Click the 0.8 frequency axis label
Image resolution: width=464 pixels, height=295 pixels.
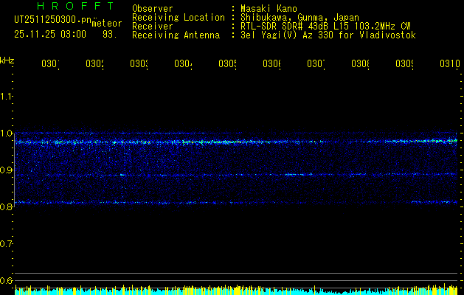pyautogui.click(x=6, y=206)
